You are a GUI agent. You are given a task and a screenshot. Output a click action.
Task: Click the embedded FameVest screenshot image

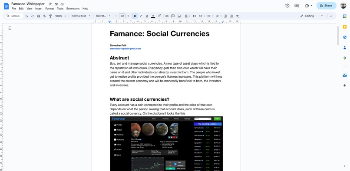[x=166, y=144]
